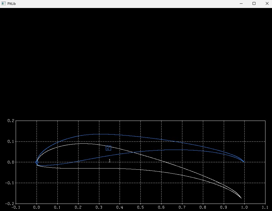Click the airfoil label 1
This screenshot has width=272, height=211.
[x=110, y=161]
